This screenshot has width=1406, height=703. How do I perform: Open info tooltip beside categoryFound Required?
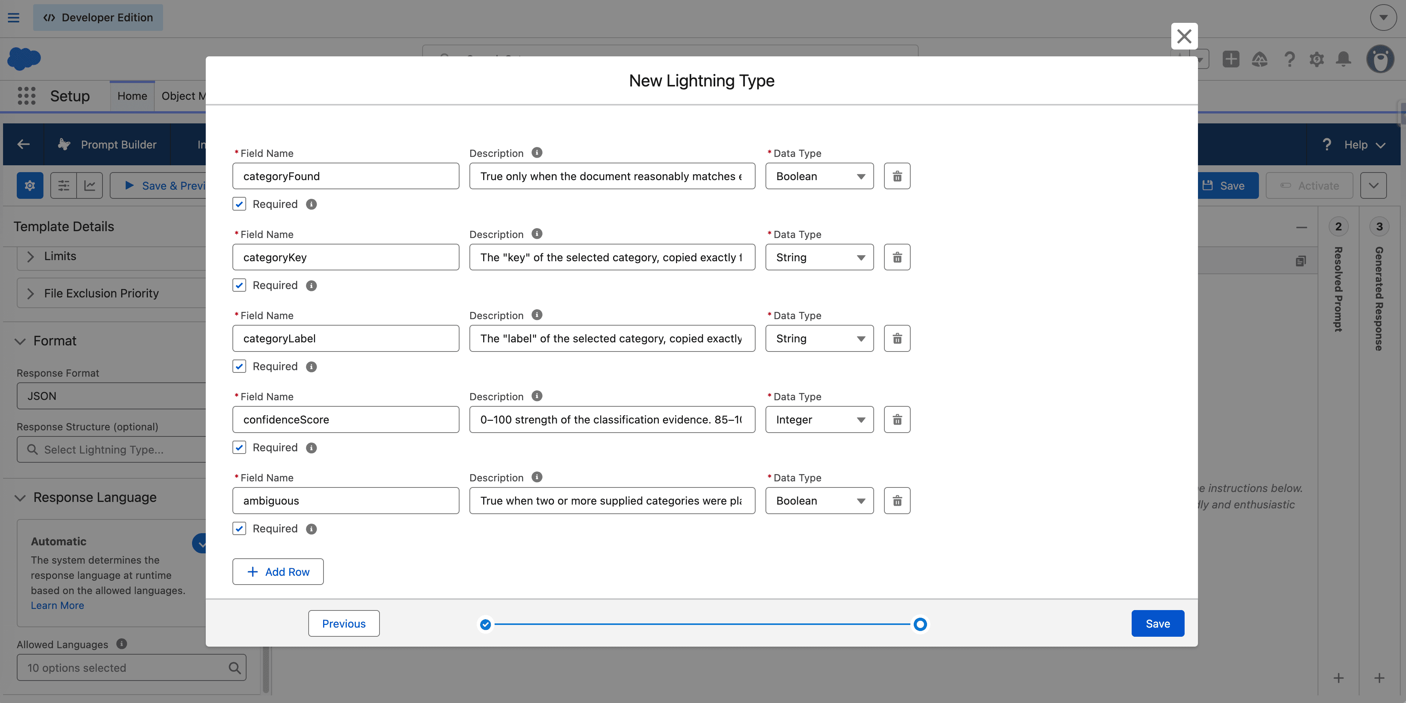point(311,205)
